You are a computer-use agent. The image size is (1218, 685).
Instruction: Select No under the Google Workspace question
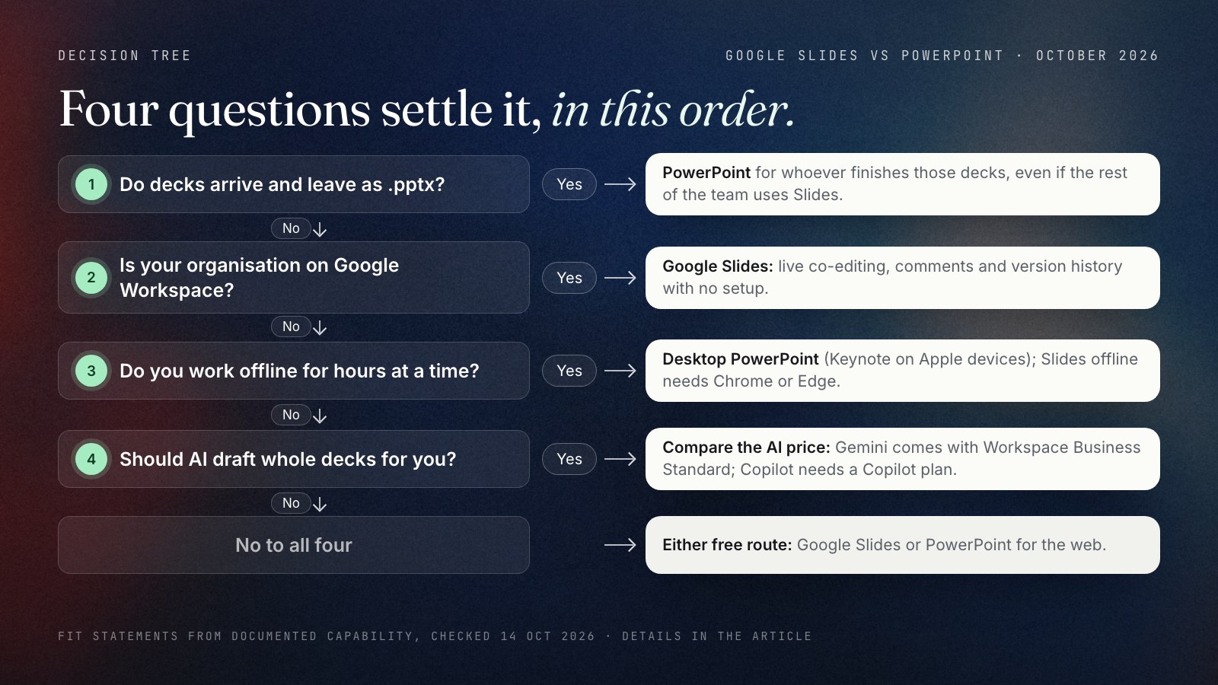tap(291, 327)
